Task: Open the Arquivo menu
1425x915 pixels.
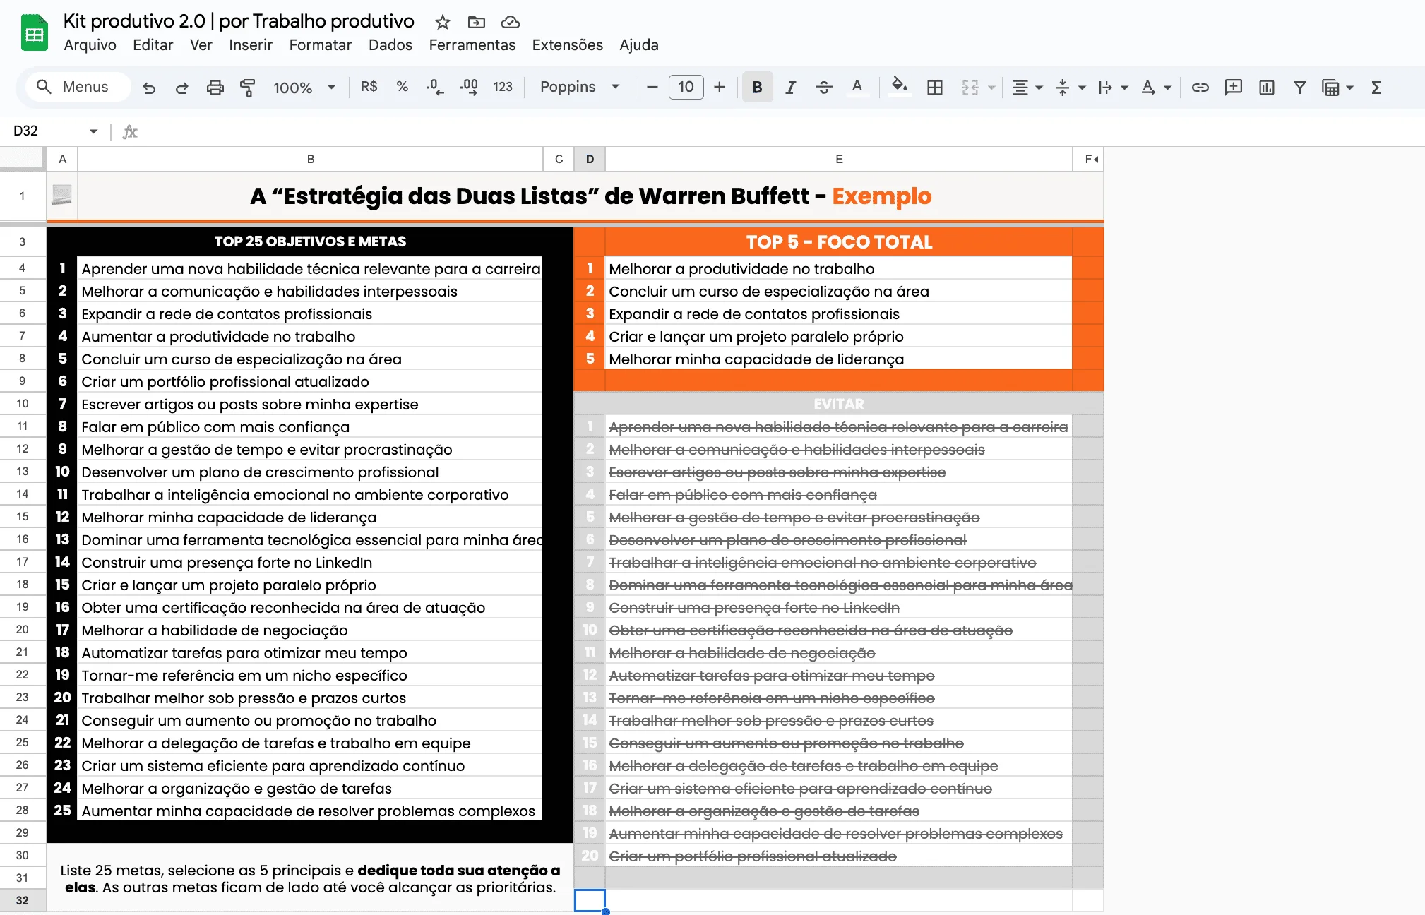Action: coord(90,45)
